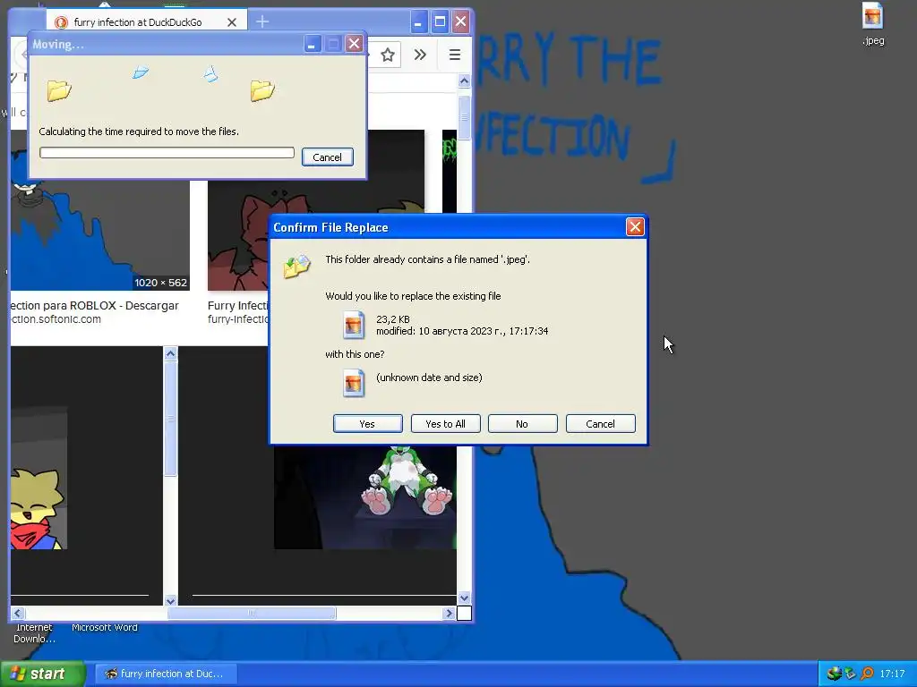Click the modified date text in dialog
The height and width of the screenshot is (687, 917).
(462, 331)
